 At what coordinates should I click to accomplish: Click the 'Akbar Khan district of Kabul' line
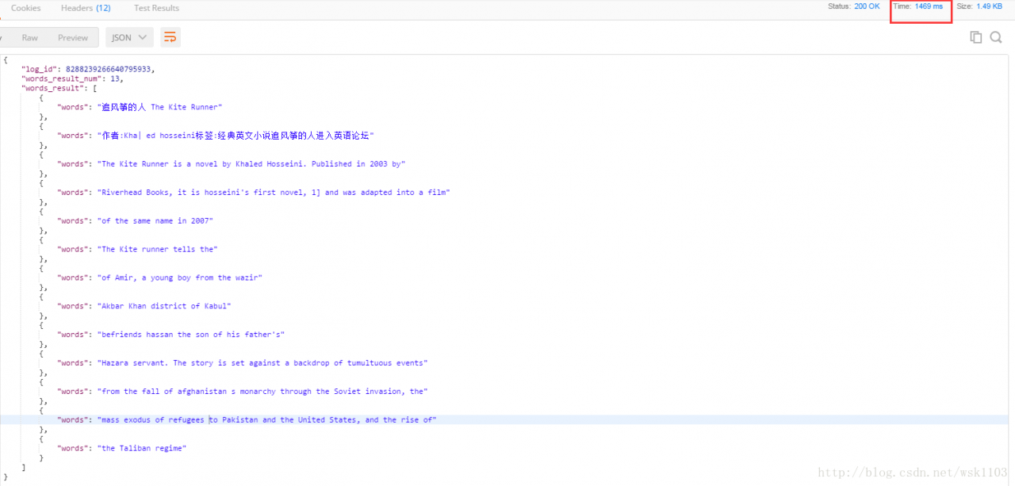coord(144,306)
